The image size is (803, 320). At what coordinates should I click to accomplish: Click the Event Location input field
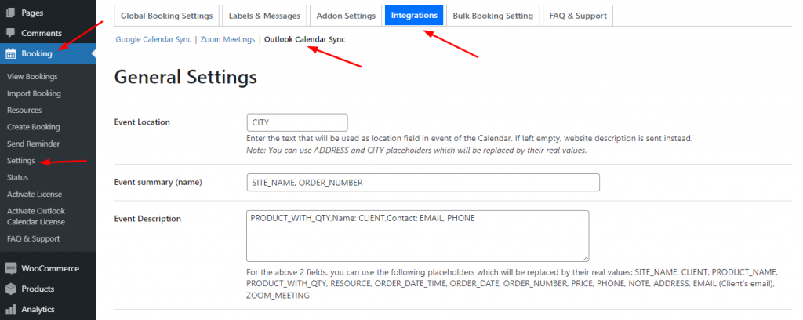point(297,122)
